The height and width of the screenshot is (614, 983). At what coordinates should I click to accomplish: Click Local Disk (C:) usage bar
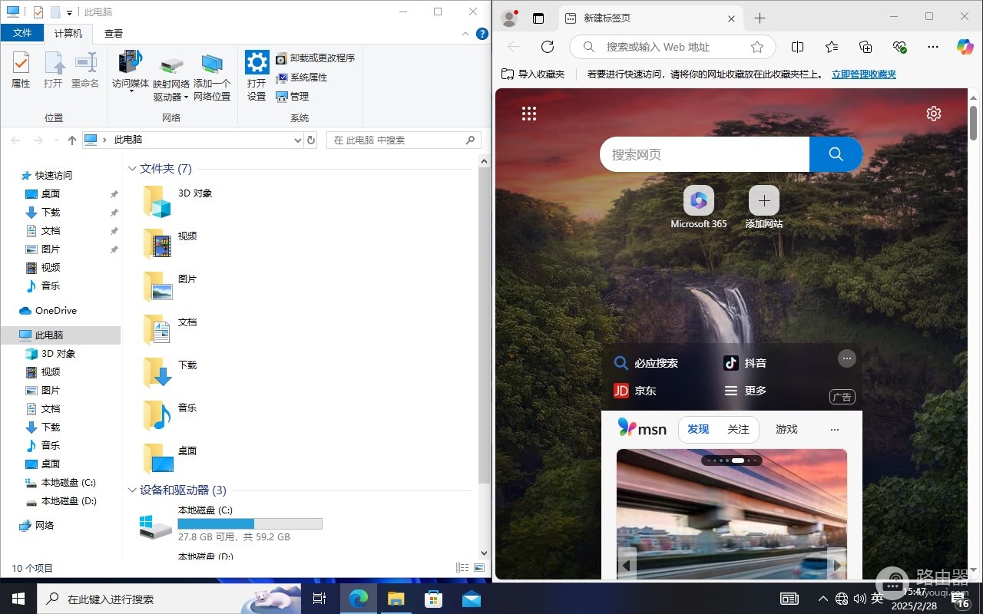tap(250, 523)
